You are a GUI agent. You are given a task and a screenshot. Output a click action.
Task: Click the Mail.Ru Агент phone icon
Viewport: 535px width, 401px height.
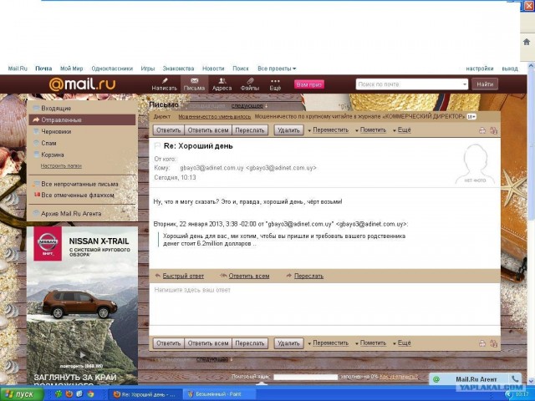click(514, 379)
